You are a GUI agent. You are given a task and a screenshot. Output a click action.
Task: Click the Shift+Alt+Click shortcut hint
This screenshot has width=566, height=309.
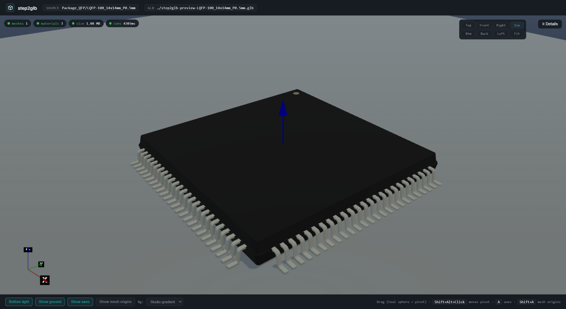449,302
